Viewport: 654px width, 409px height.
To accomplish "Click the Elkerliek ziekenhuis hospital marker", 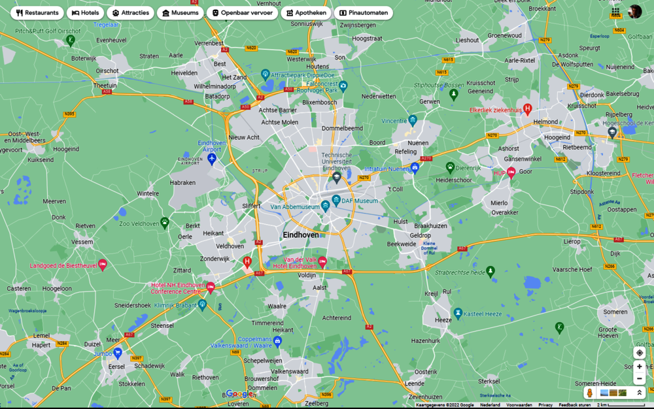I will (x=527, y=109).
